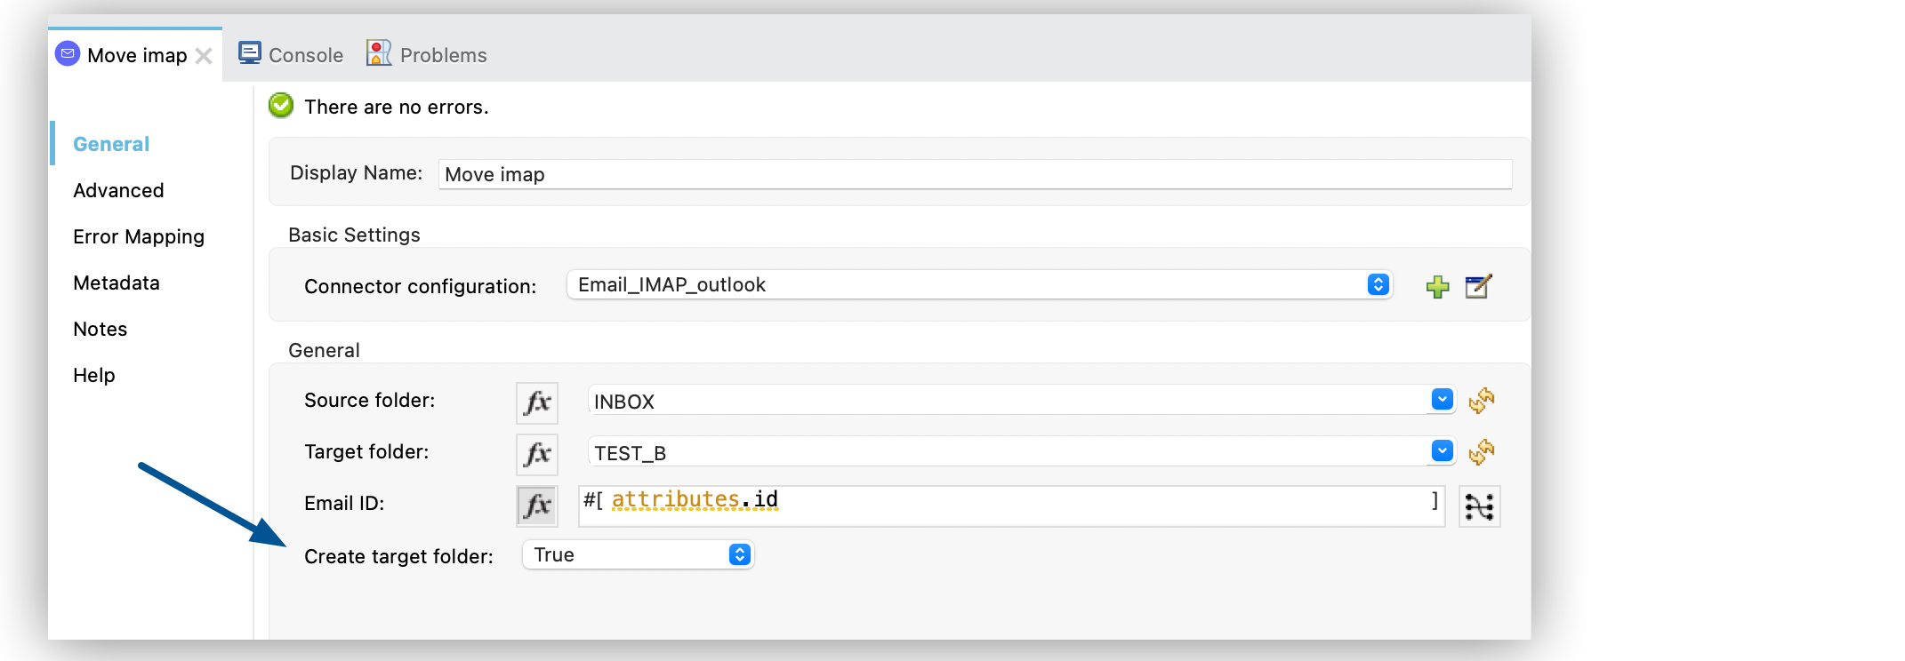Expand the Source folder dropdown arrow
The image size is (1905, 661).
point(1442,400)
